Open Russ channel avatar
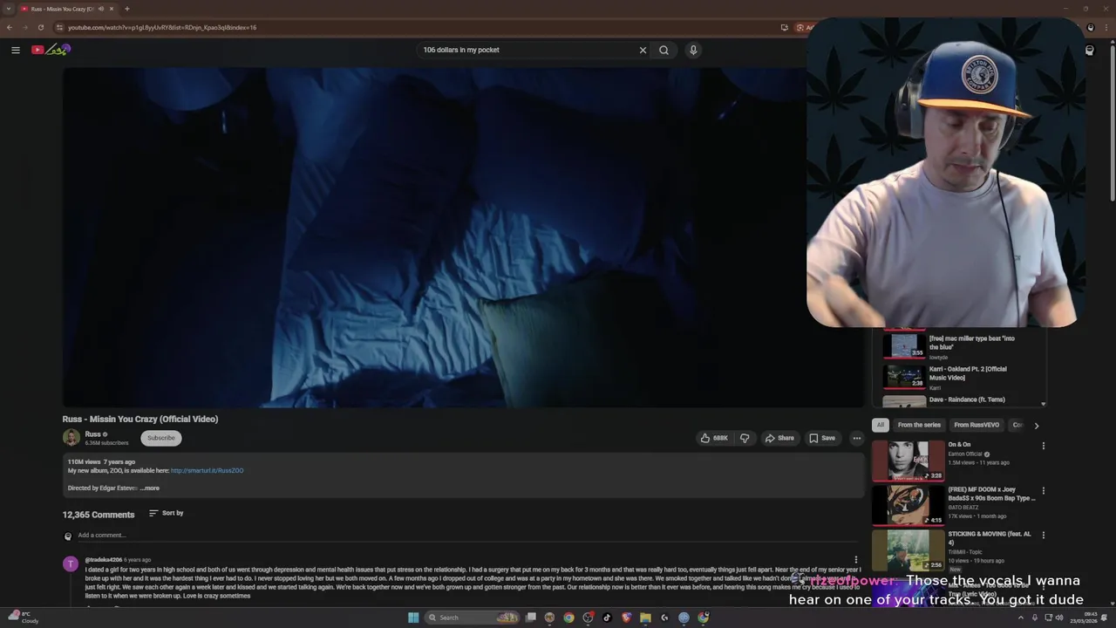 click(x=71, y=438)
